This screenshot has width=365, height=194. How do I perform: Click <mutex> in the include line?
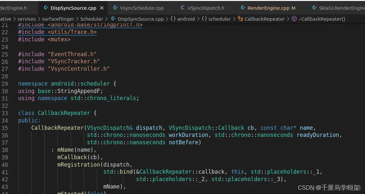59,39
